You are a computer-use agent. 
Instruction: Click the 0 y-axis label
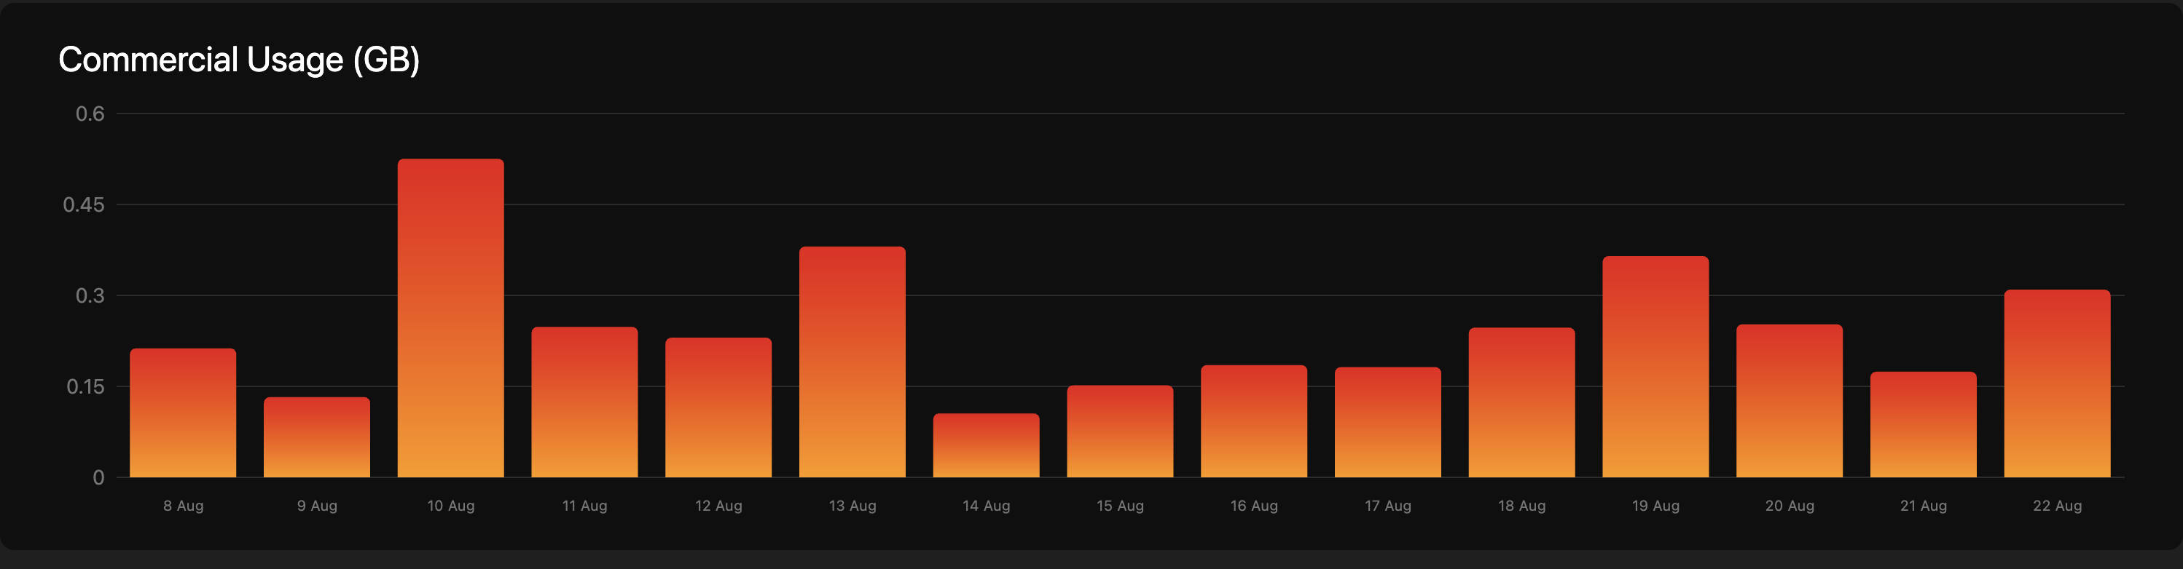pos(99,477)
